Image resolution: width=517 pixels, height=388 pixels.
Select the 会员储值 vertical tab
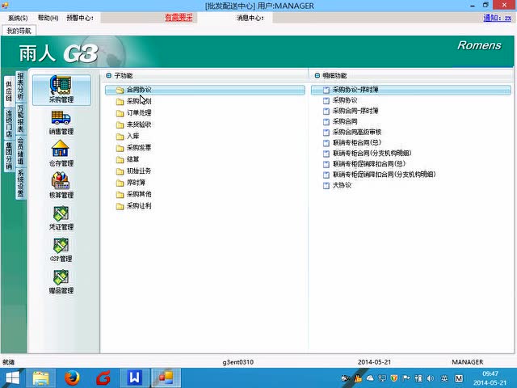point(21,151)
